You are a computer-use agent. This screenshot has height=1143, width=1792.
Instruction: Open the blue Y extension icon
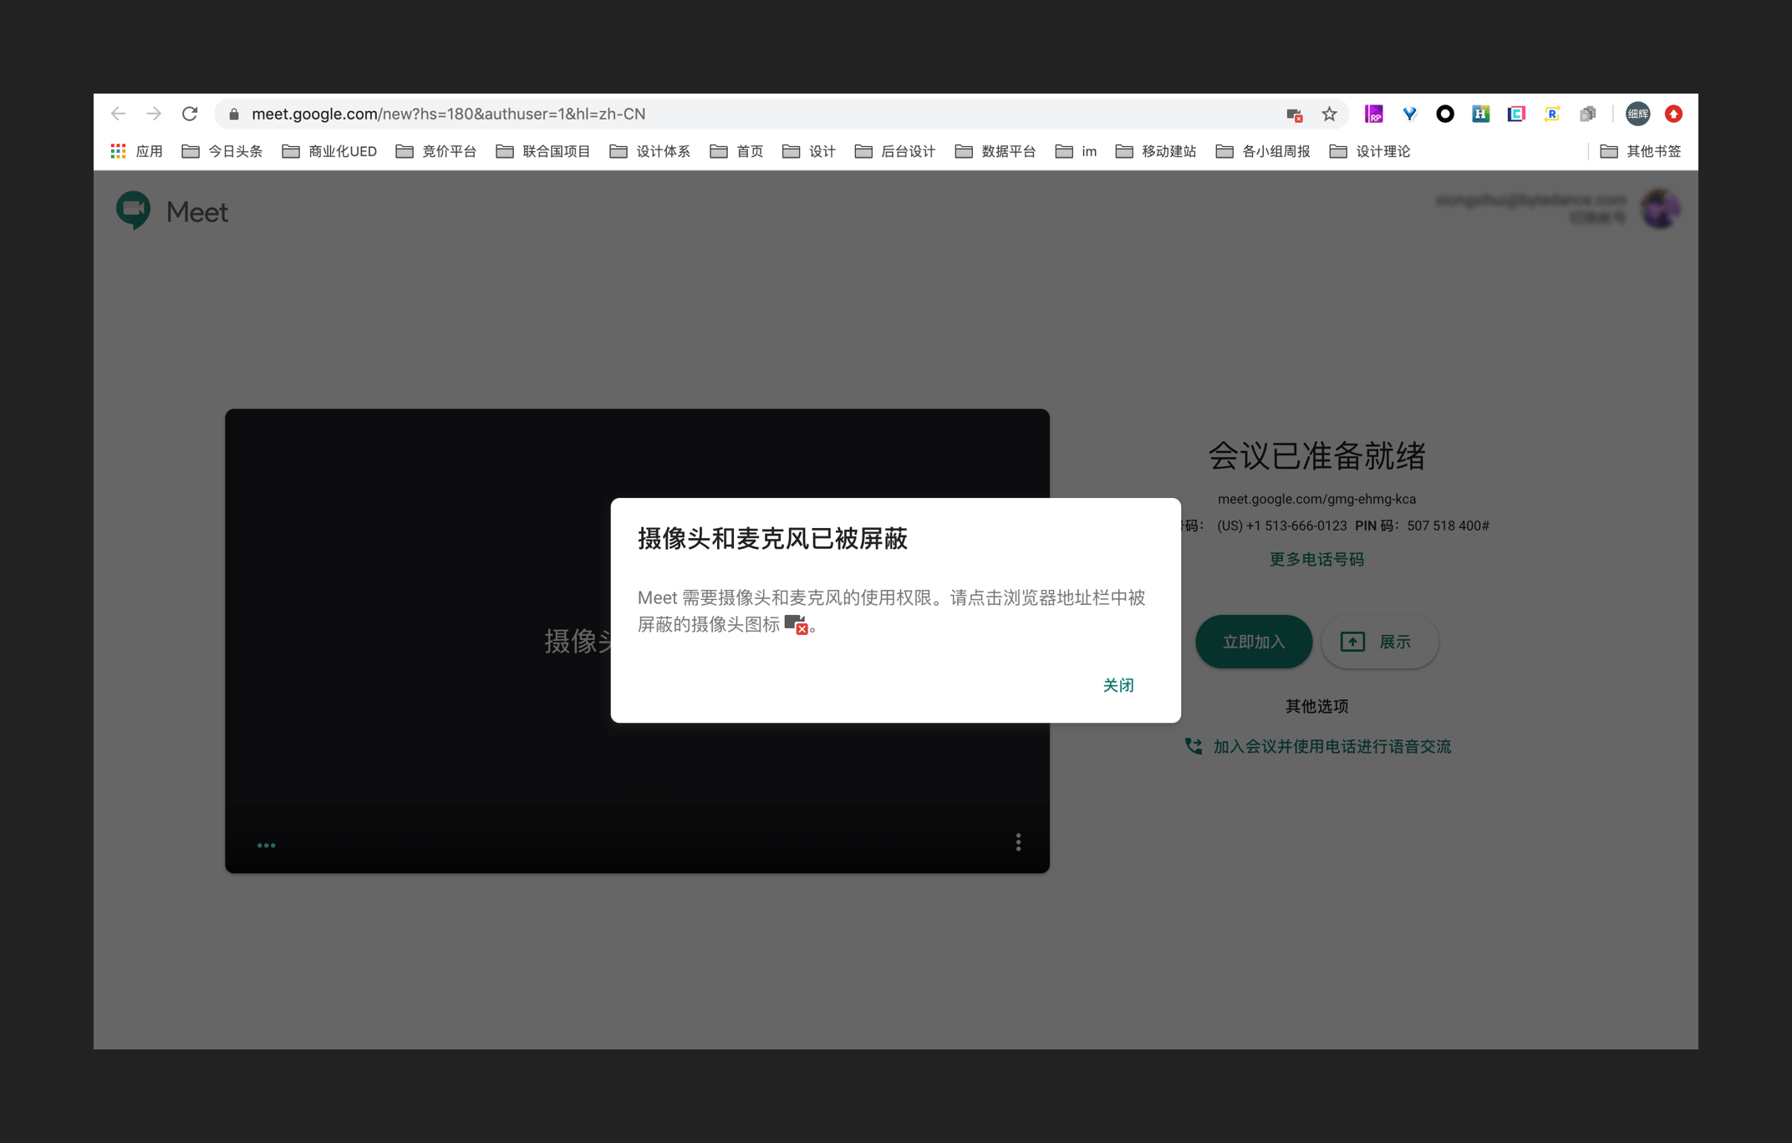[x=1409, y=114]
